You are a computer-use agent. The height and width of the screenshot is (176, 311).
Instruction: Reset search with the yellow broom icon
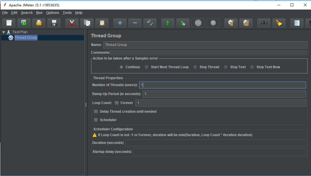tap(279, 23)
